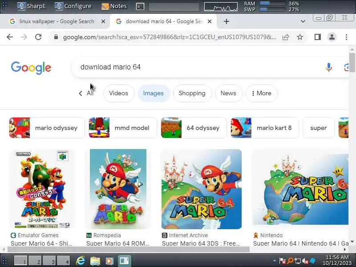Open the SharpE menu in top bar
356x267 pixels.
click(x=32, y=6)
